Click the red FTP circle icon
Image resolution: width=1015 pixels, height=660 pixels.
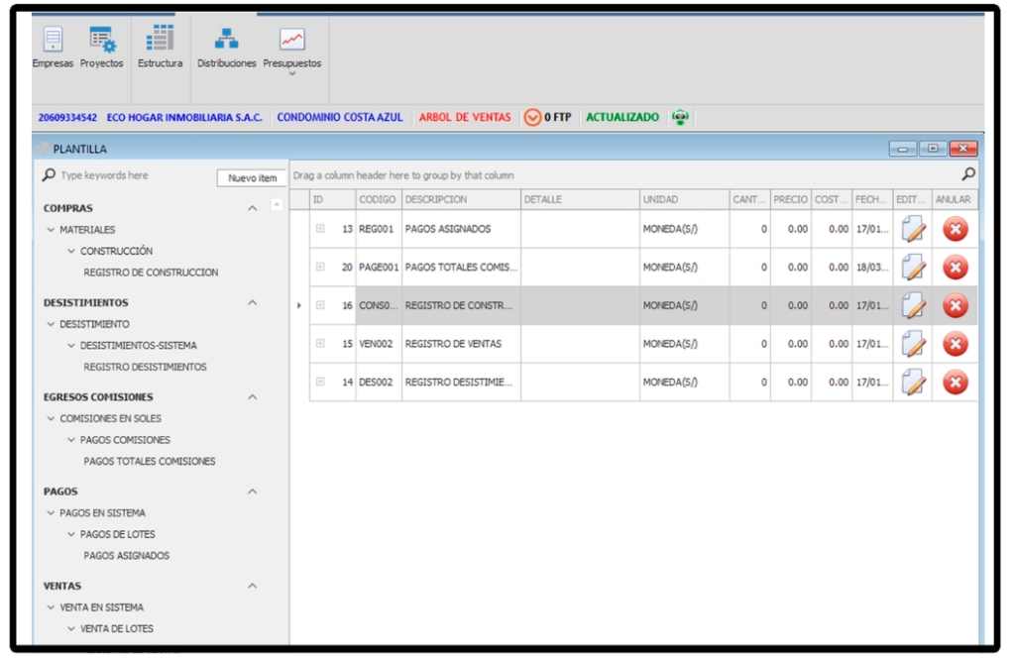point(532,117)
